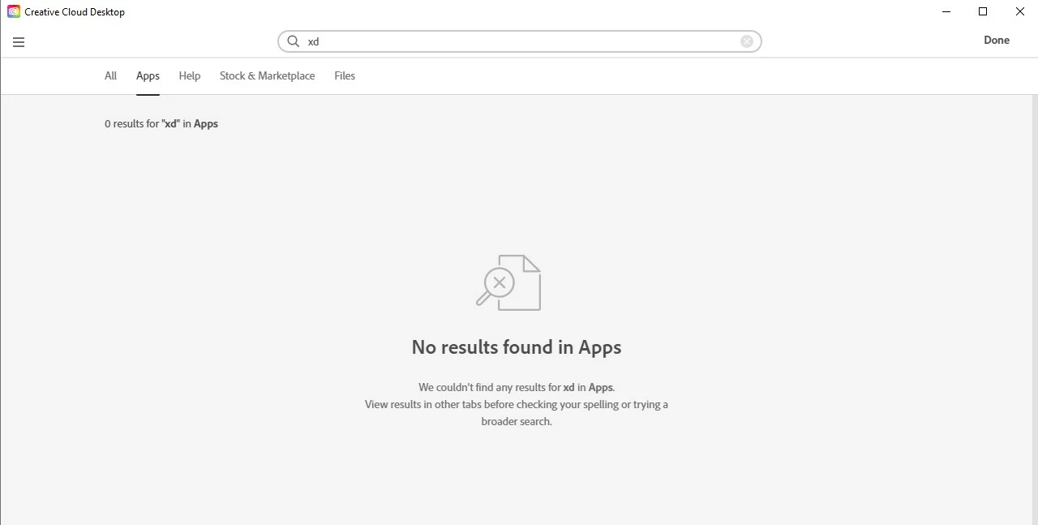Click Done to exit search
This screenshot has height=525, width=1038.
[997, 40]
